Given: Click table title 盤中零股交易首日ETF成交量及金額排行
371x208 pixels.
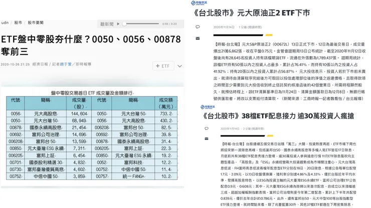Looking at the screenshot, I should coord(92,93).
